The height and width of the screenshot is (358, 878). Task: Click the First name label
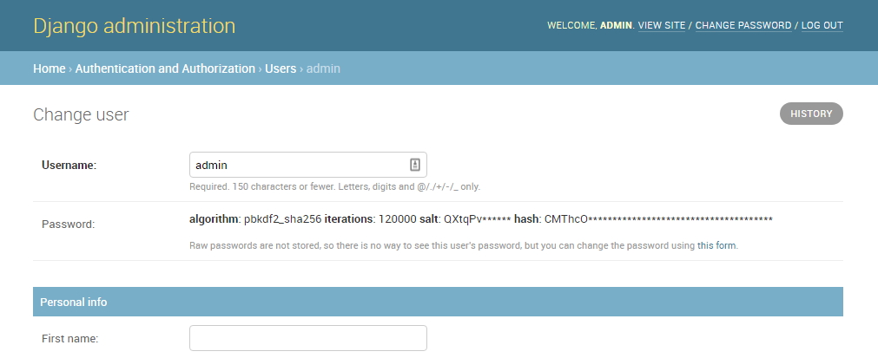pyautogui.click(x=69, y=339)
